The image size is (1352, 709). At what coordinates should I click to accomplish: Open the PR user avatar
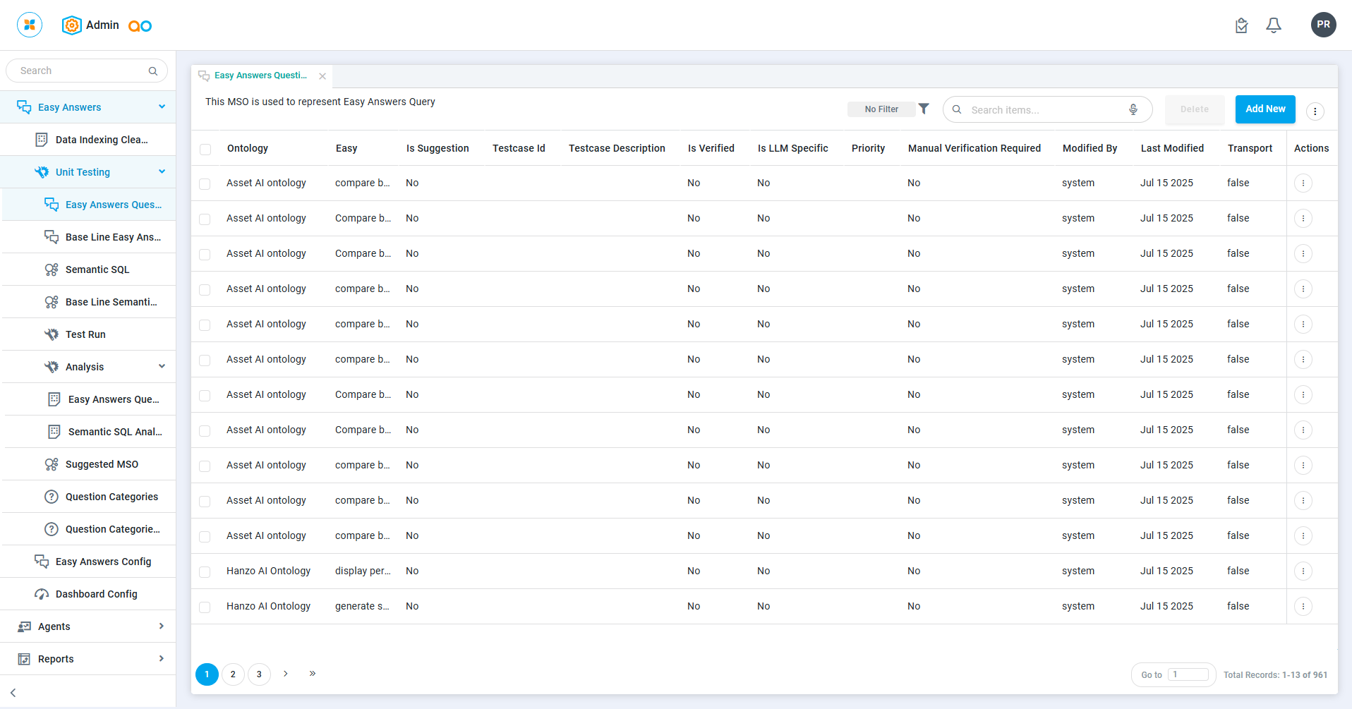1323,25
